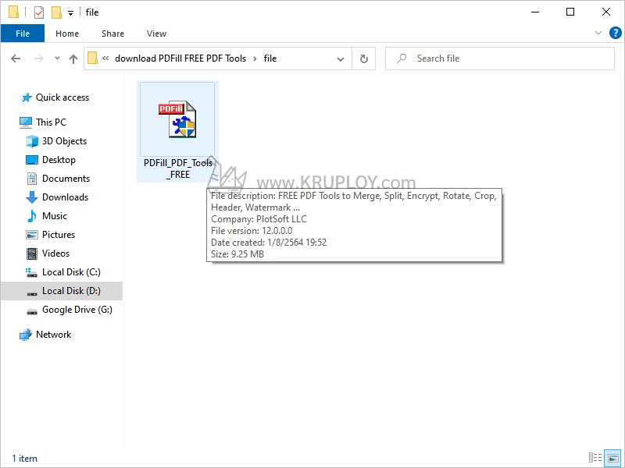This screenshot has height=468, width=625.
Task: Click the search magnifier icon
Action: pyautogui.click(x=402, y=58)
